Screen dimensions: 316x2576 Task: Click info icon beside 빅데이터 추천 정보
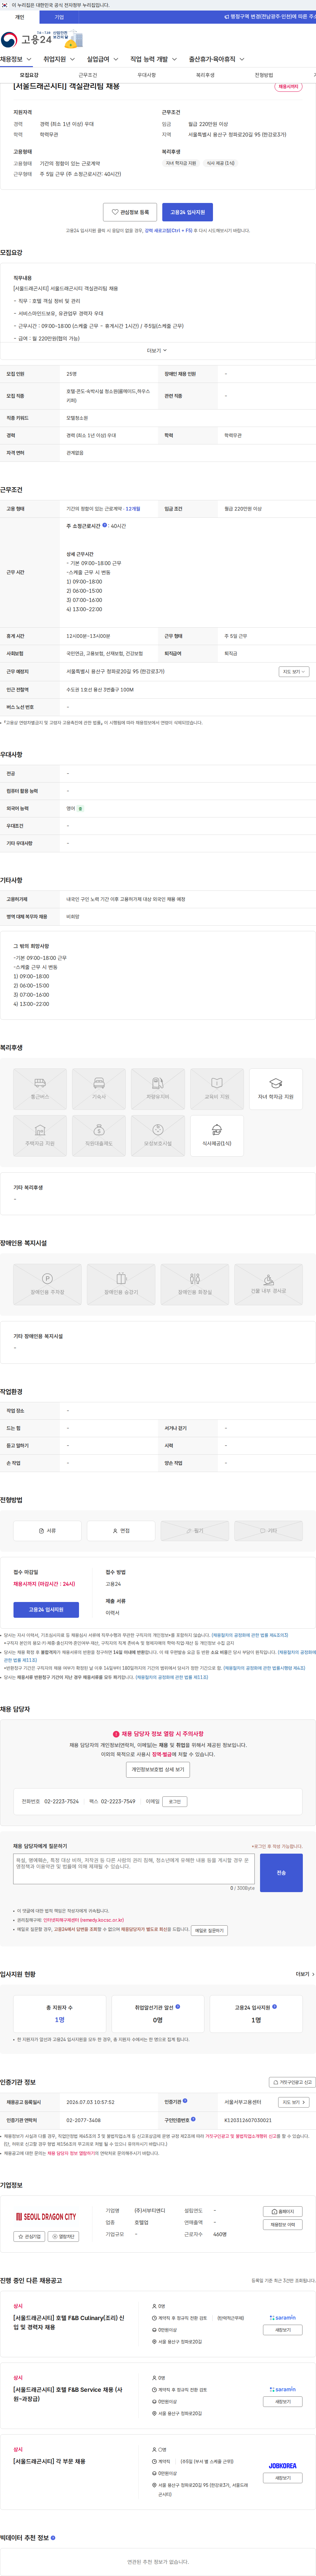pos(53,2538)
